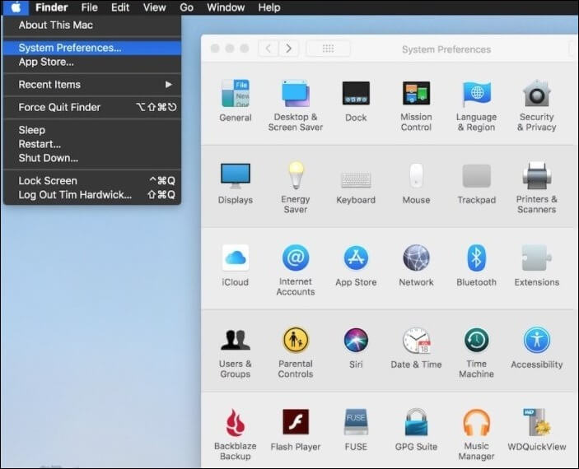
Task: Open the Help menu
Action: click(x=268, y=7)
